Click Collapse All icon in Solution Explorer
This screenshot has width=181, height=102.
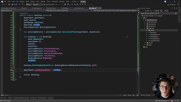(156, 11)
